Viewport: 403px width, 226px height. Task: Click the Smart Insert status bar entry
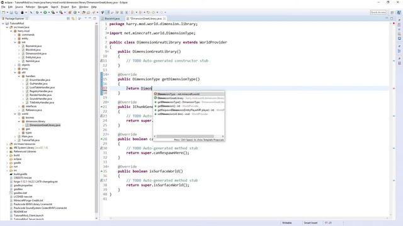click(x=310, y=223)
